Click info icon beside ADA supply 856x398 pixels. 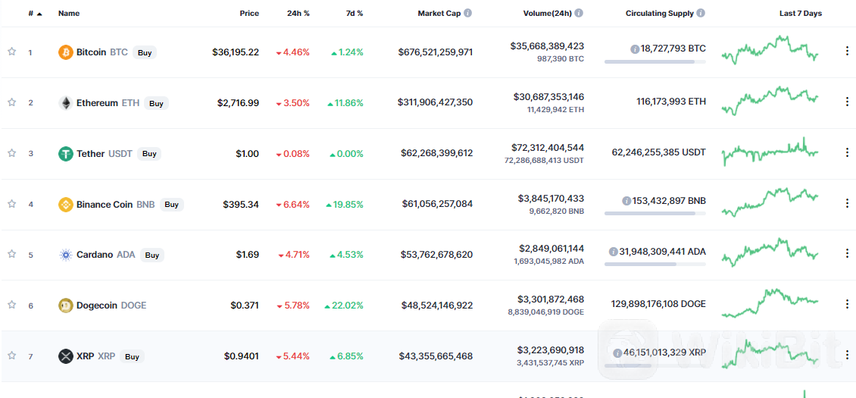coord(613,252)
